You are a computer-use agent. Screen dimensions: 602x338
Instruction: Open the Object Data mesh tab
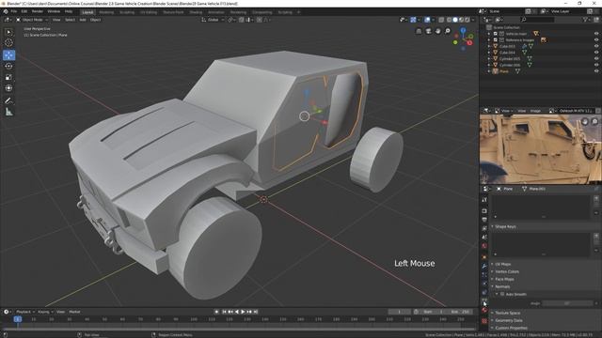tap(484, 301)
